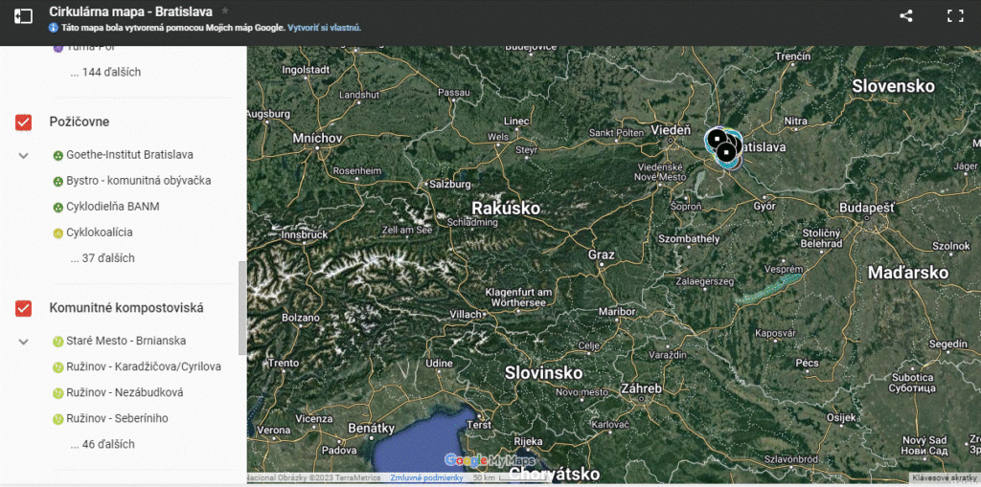This screenshot has height=487, width=981.
Task: Click Graz city label
Action: (x=602, y=255)
